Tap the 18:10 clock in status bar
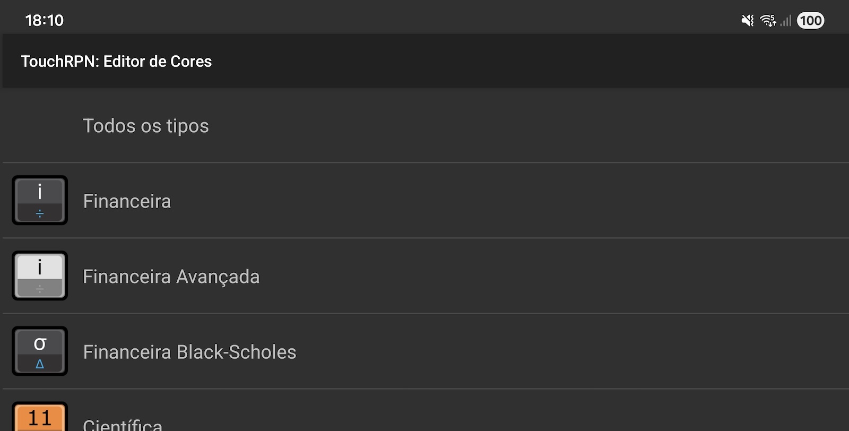849x431 pixels. click(x=44, y=21)
